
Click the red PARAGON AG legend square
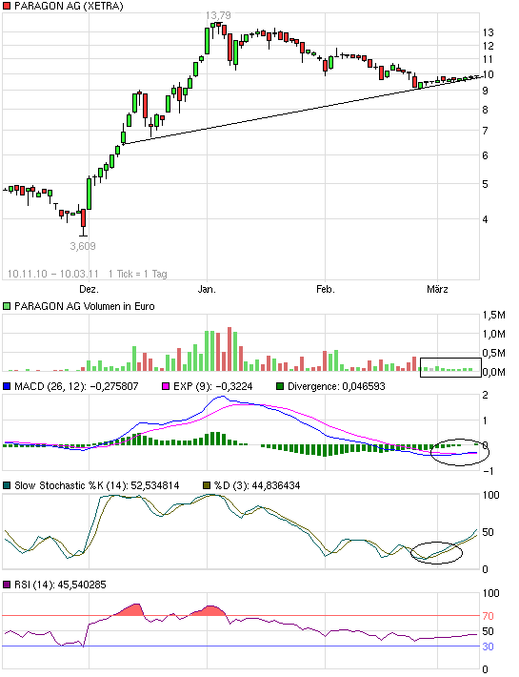7,6
